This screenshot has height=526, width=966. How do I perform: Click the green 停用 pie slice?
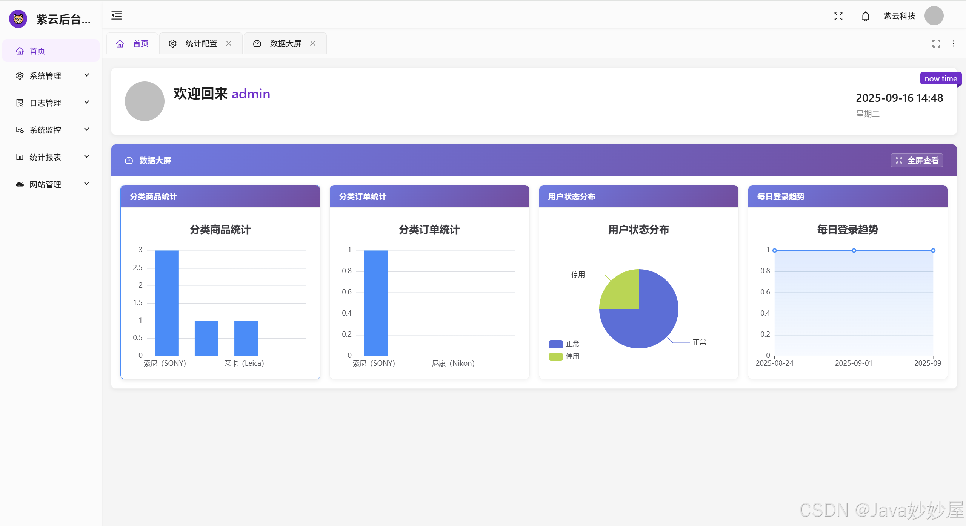(623, 292)
